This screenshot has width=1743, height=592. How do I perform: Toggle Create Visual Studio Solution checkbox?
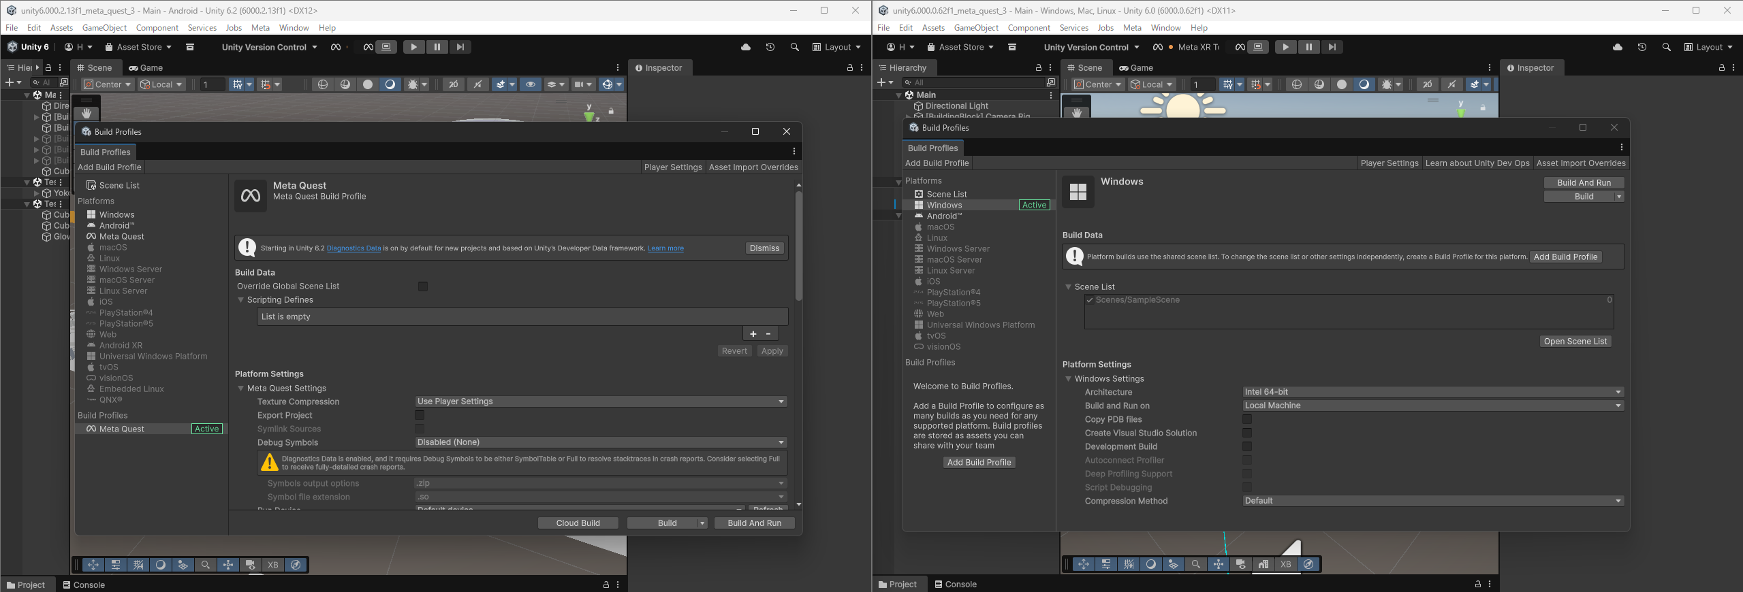coord(1247,433)
